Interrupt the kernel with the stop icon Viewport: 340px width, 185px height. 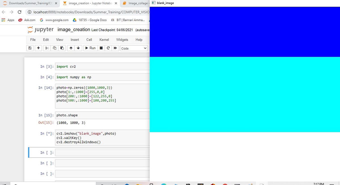(101, 48)
